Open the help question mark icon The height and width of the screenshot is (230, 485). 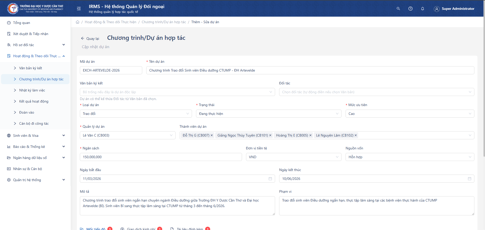(x=410, y=9)
